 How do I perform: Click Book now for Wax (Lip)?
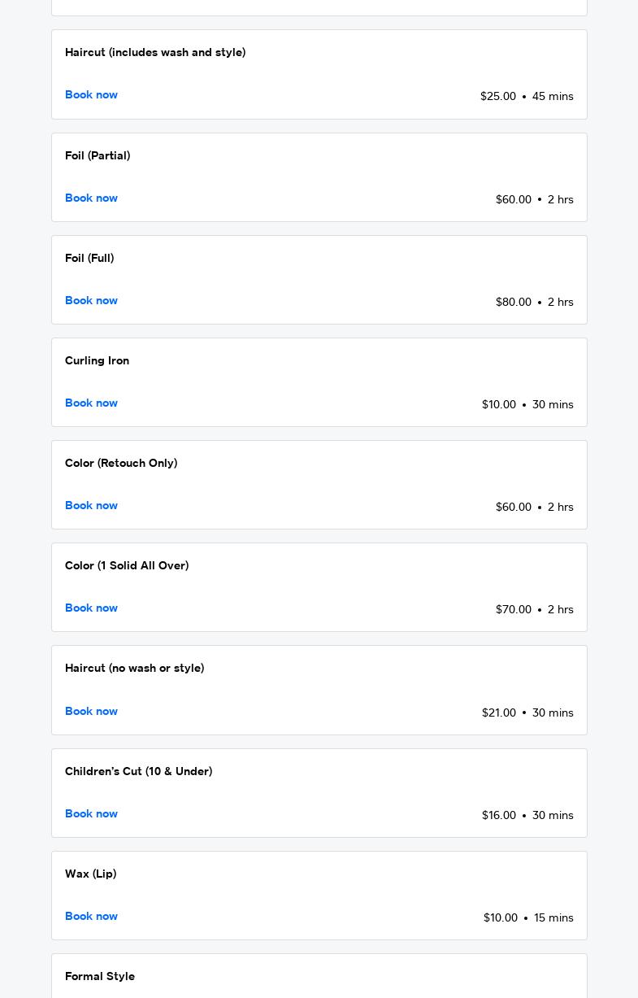tap(91, 917)
